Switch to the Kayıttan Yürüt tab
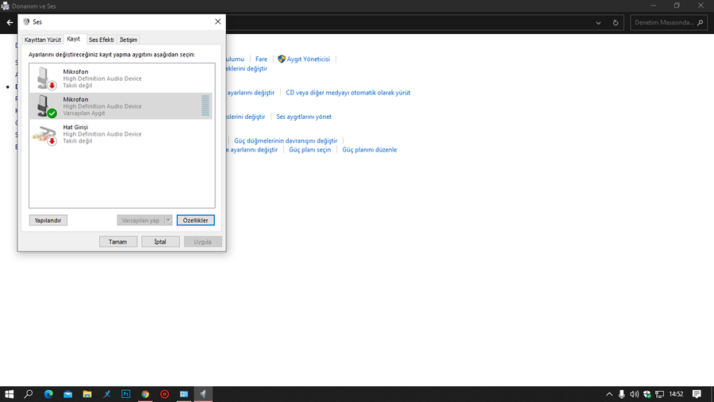714x402 pixels. (x=42, y=40)
